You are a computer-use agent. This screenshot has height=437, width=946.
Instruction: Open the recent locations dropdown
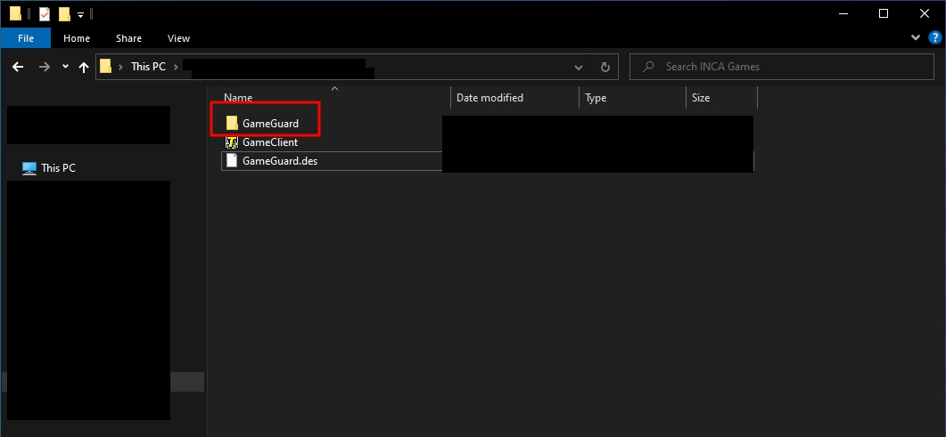(65, 67)
